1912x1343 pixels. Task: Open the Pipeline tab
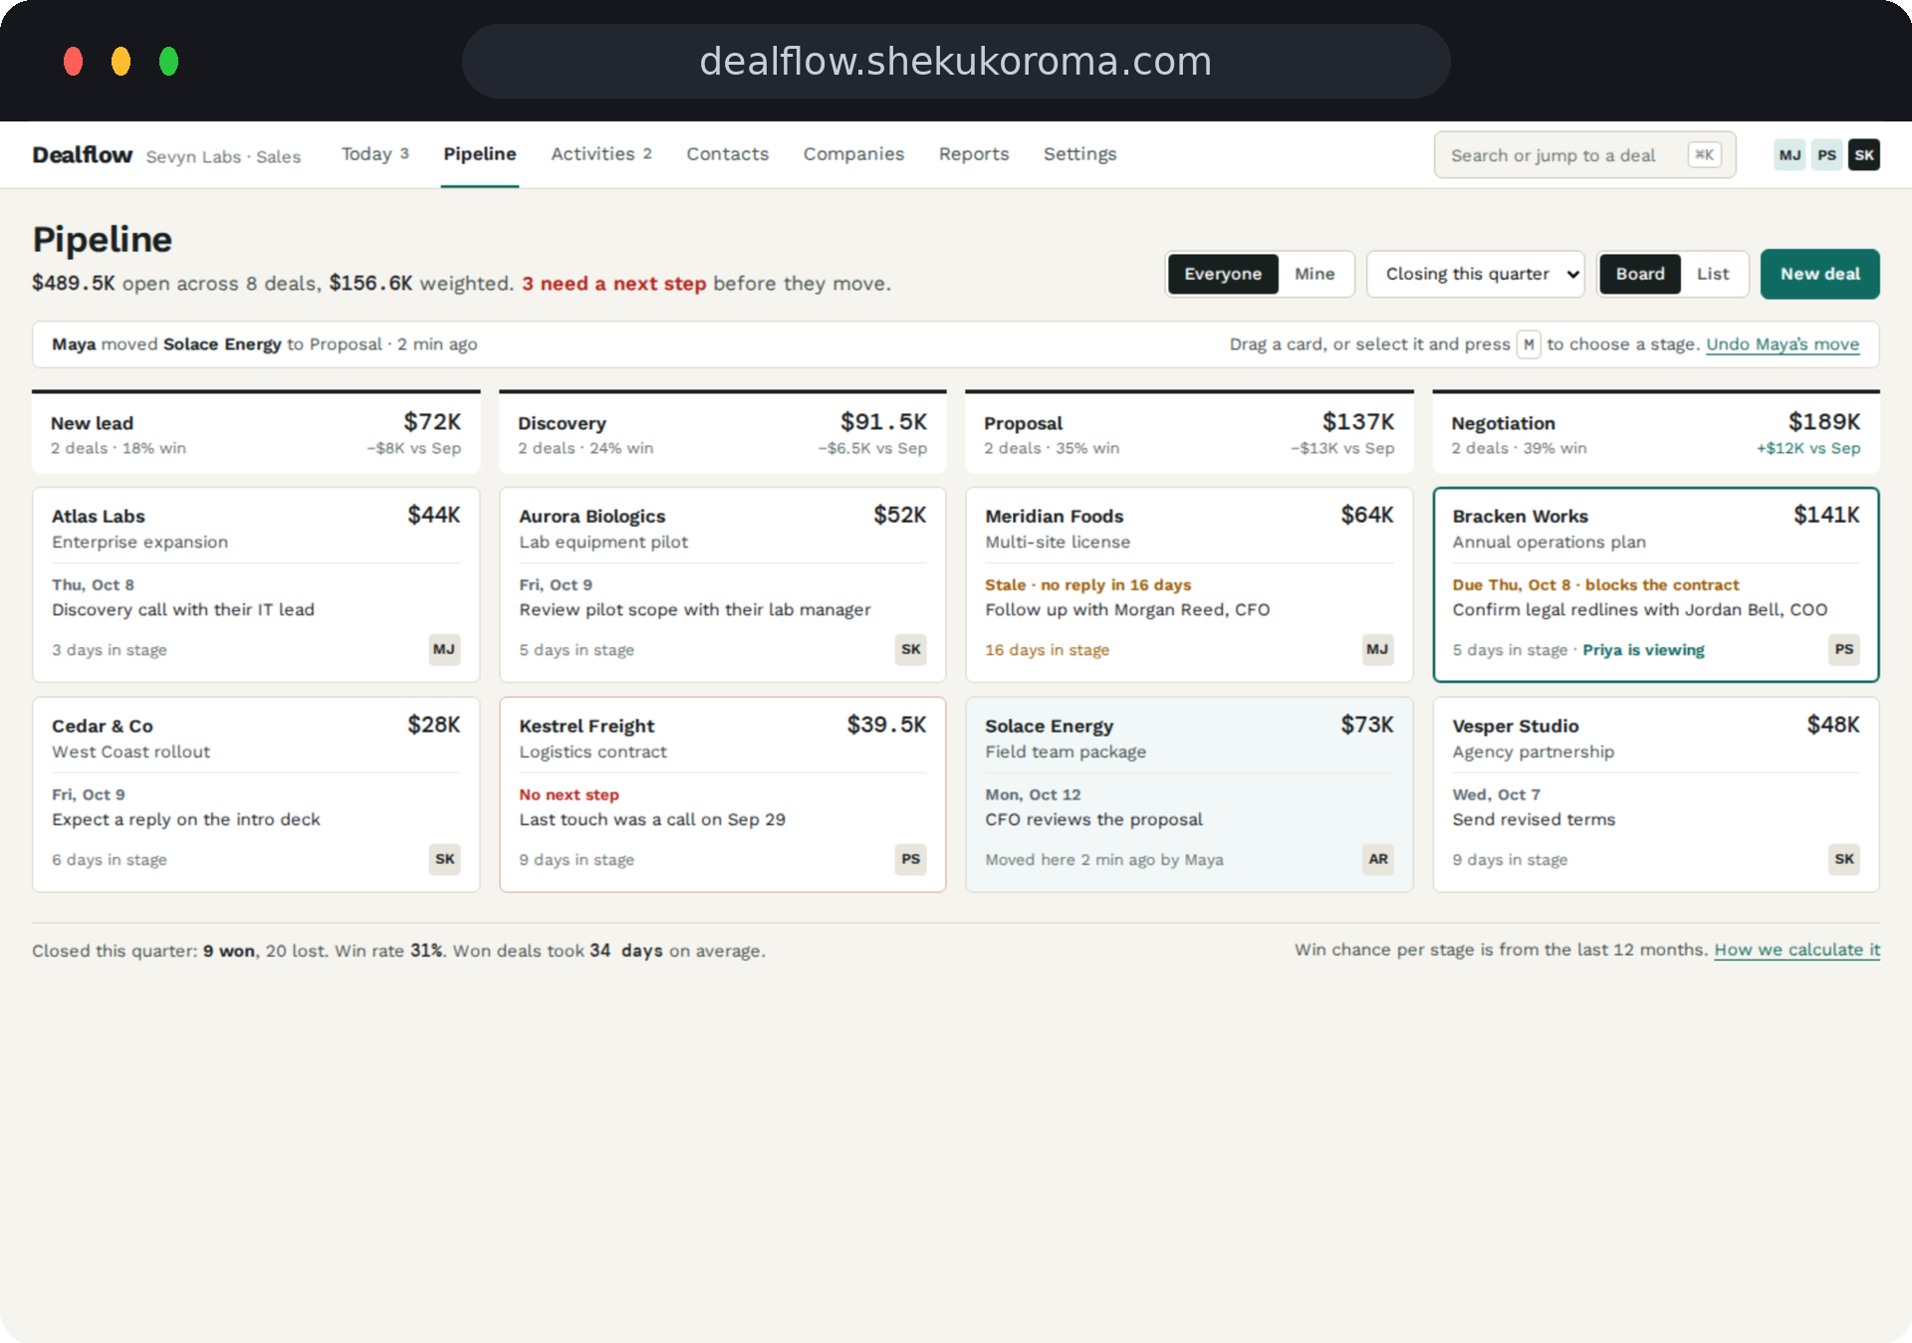480,154
